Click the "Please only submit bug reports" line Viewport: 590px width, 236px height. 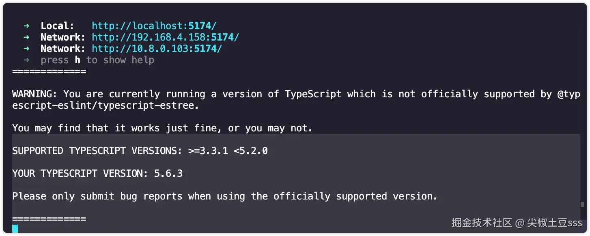click(x=225, y=196)
